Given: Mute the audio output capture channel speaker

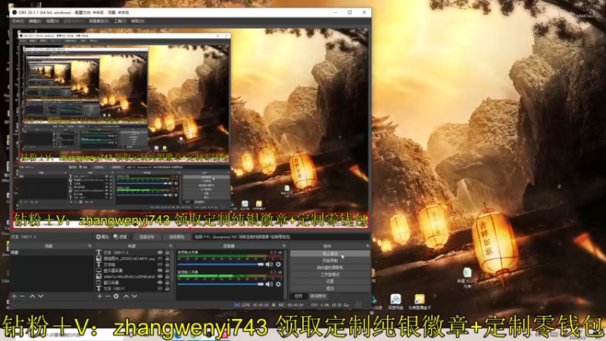Looking at the screenshot, I should click(x=269, y=264).
